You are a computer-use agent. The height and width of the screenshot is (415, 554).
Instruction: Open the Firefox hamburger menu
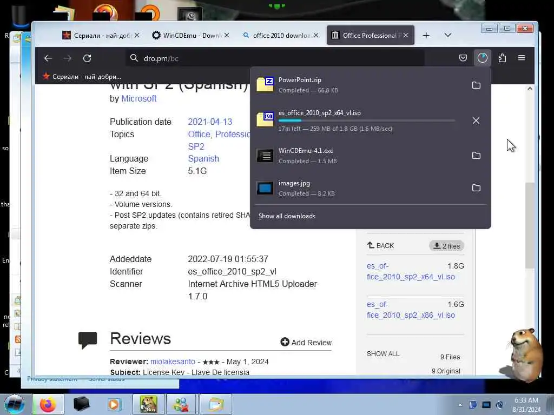[522, 58]
